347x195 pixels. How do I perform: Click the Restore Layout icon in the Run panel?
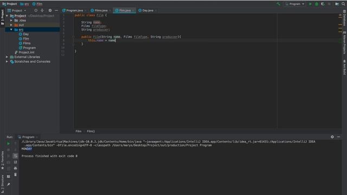[9, 177]
